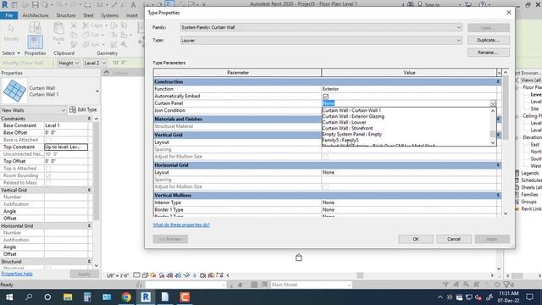Switch to Steel ribbon tab

click(88, 15)
